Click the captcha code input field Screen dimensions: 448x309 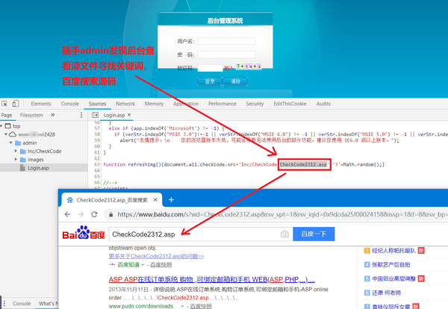pos(210,68)
